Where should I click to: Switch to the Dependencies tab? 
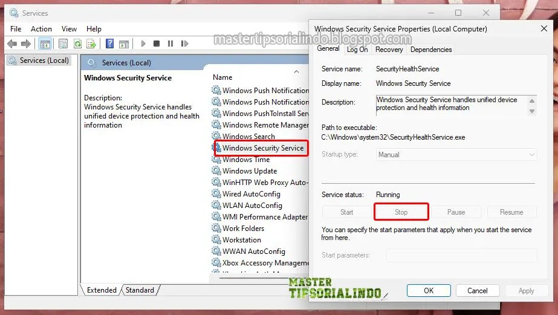[431, 50]
